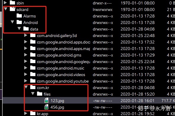Select com.android.gallery3d folder name
The image size is (175, 116).
point(57,36)
